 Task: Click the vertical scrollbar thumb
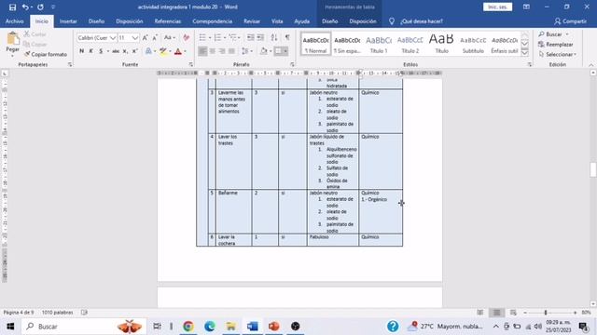click(x=593, y=169)
